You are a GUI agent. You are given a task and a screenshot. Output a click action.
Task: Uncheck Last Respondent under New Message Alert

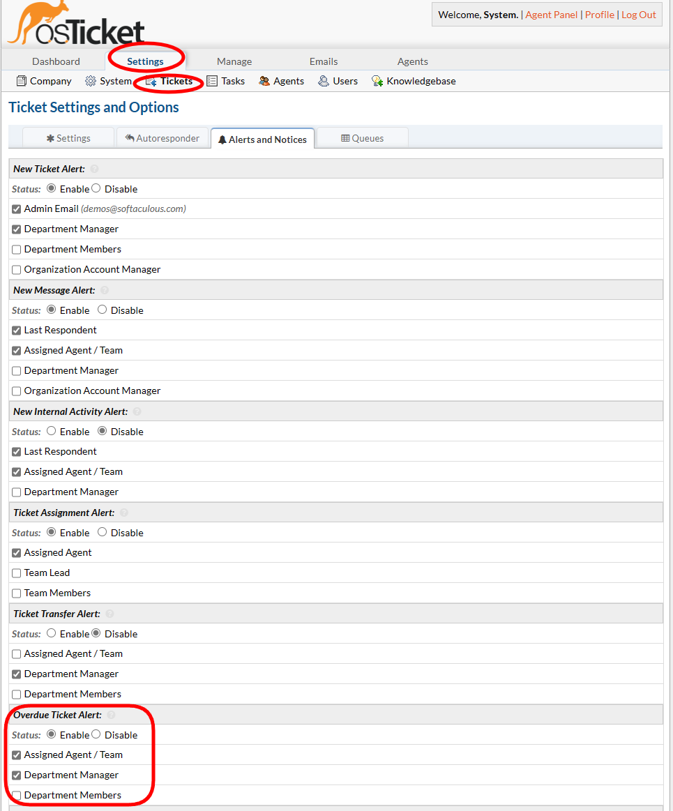(17, 331)
